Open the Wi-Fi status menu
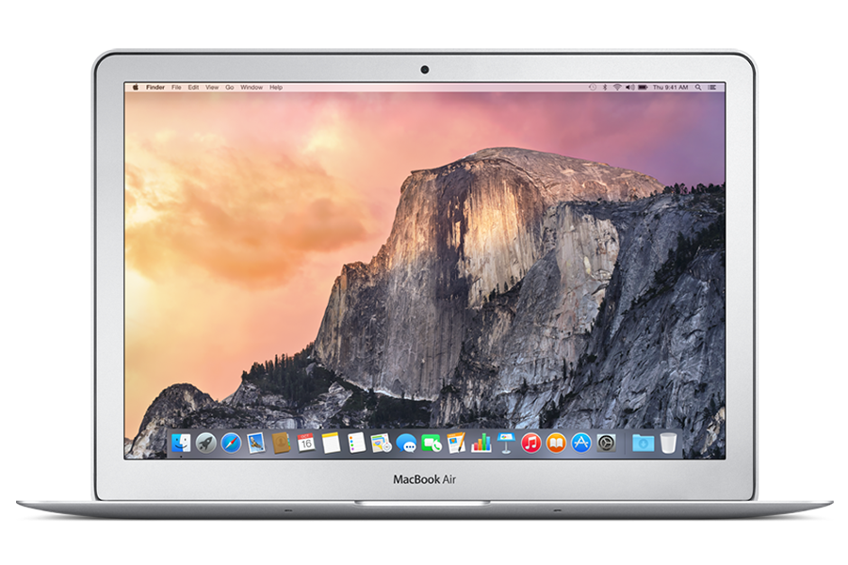This screenshot has height=565, width=848. [x=617, y=87]
